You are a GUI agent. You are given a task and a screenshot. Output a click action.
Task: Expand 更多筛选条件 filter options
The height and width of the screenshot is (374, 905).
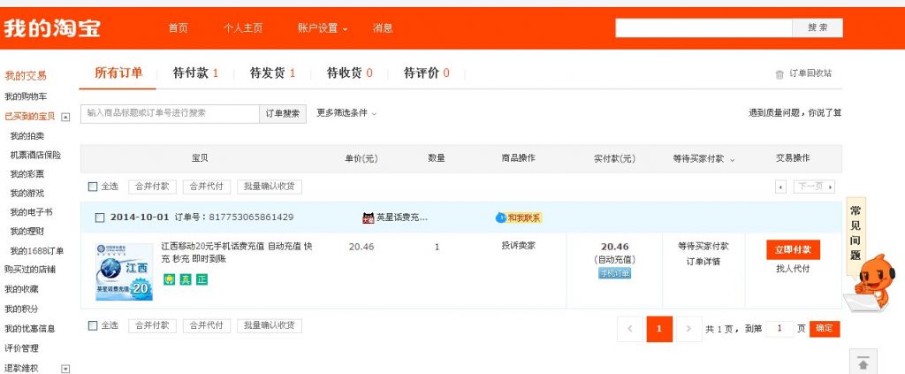(346, 113)
